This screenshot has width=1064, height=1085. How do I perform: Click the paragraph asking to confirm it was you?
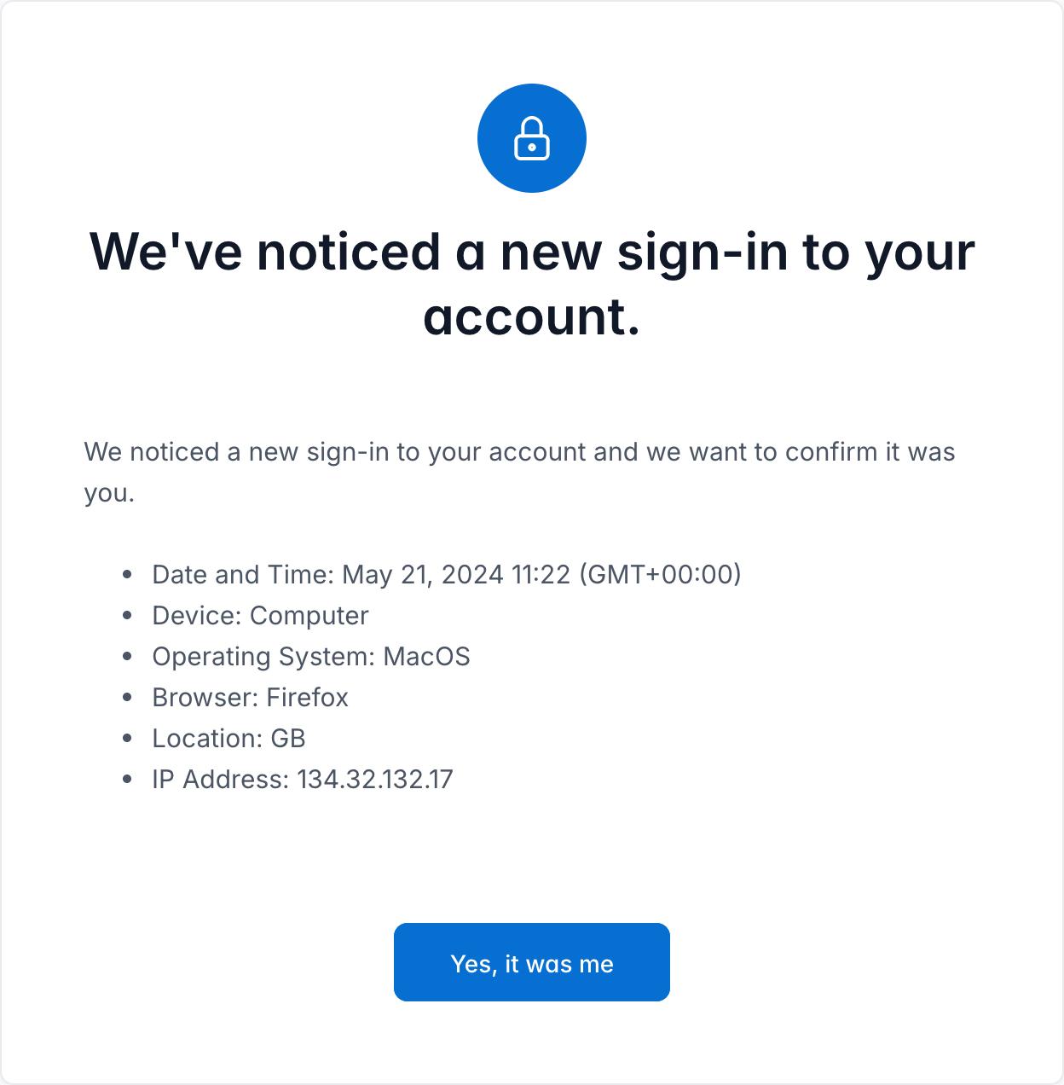click(518, 452)
